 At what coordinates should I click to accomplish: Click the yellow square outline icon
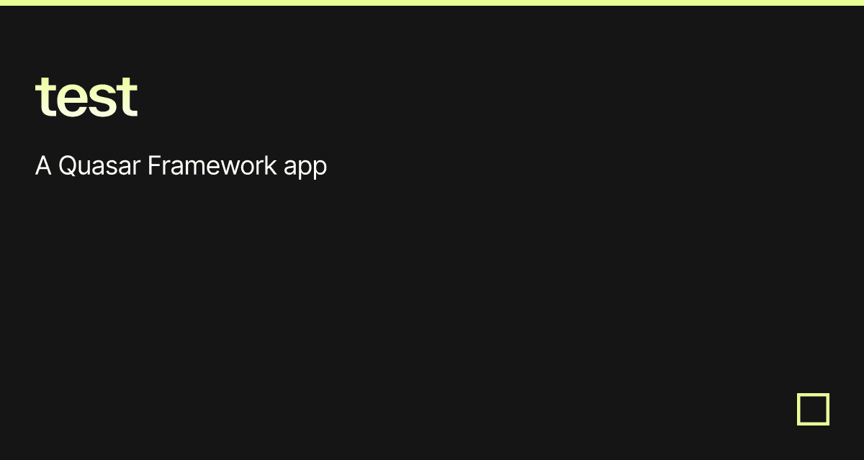(x=813, y=409)
